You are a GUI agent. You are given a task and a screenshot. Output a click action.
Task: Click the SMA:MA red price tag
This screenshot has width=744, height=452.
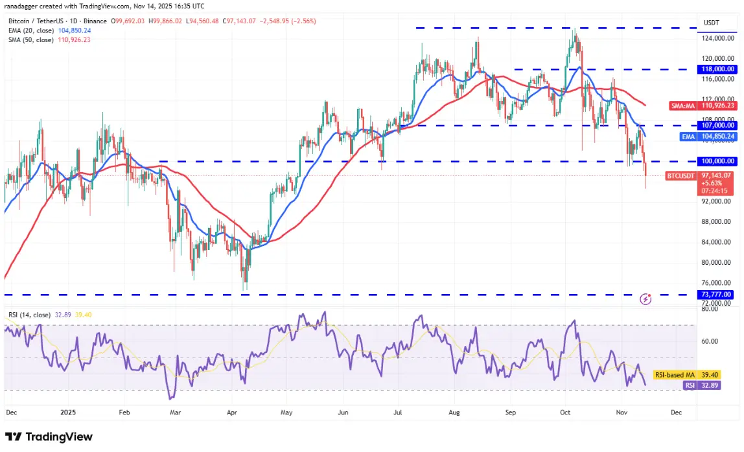point(703,106)
